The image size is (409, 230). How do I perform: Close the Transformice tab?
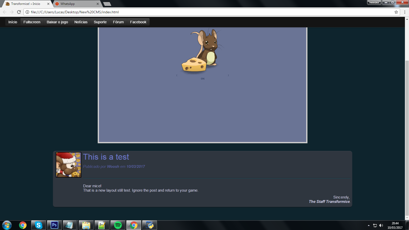click(x=48, y=4)
